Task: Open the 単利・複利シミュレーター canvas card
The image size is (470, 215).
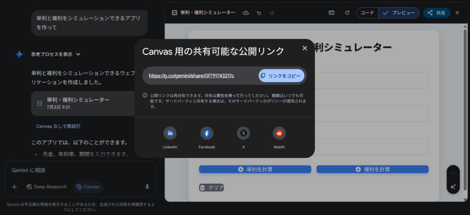Action: (x=83, y=103)
